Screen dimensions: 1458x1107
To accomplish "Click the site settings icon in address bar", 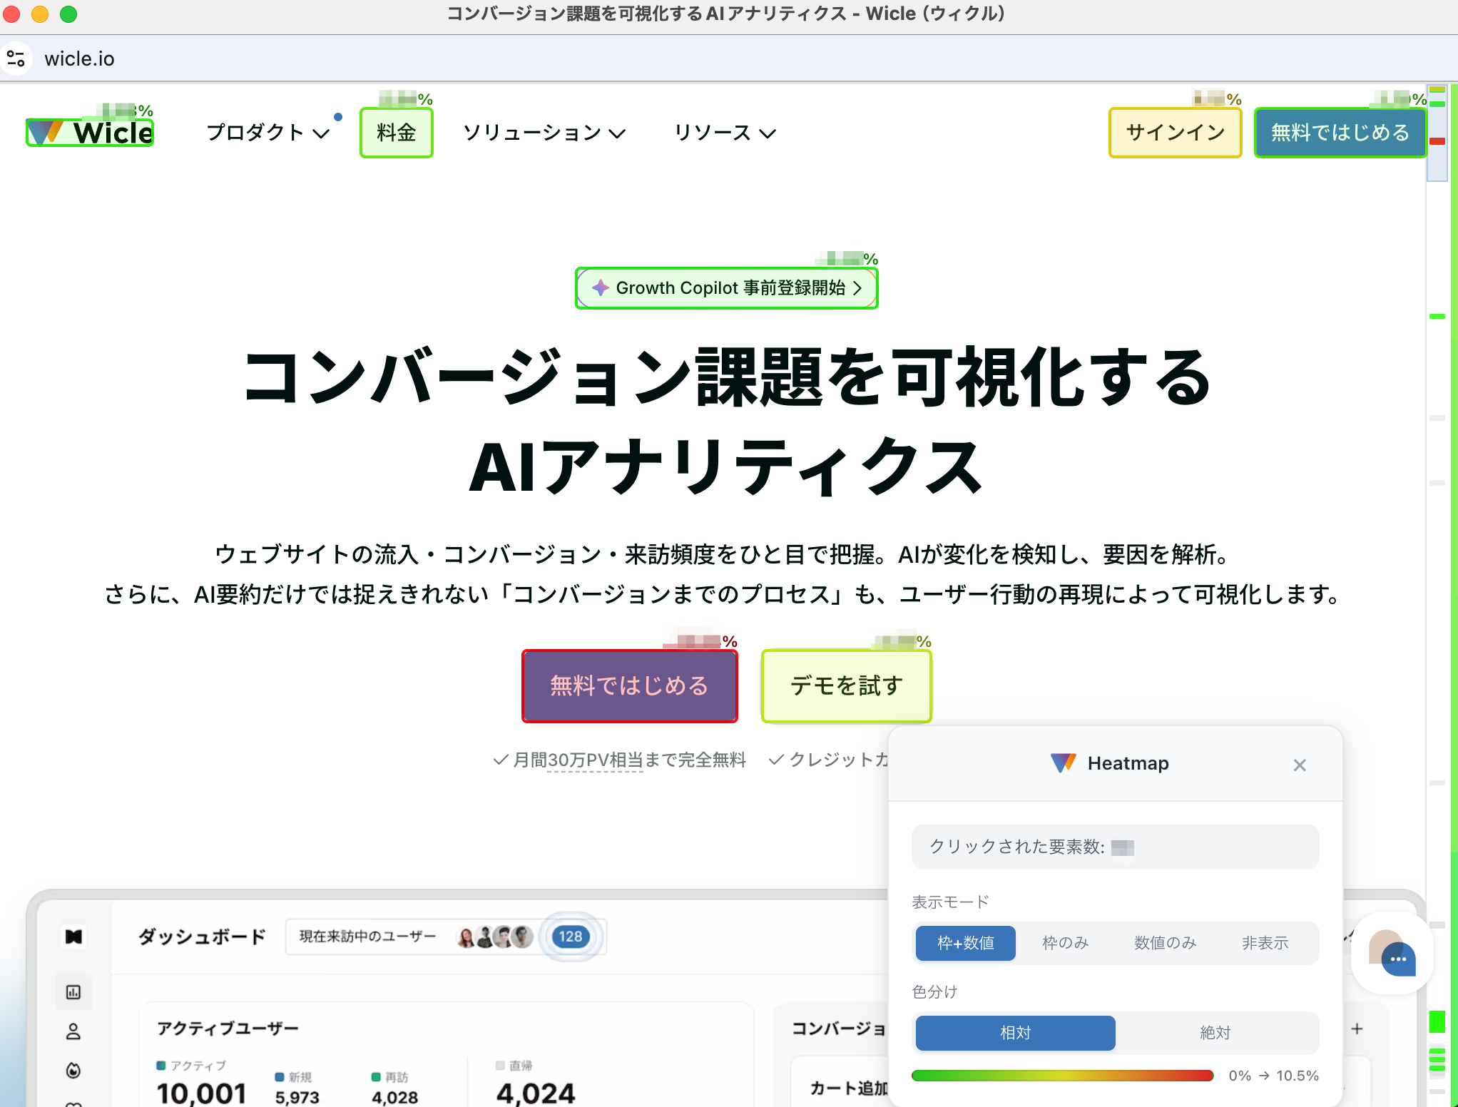I will click(x=16, y=58).
